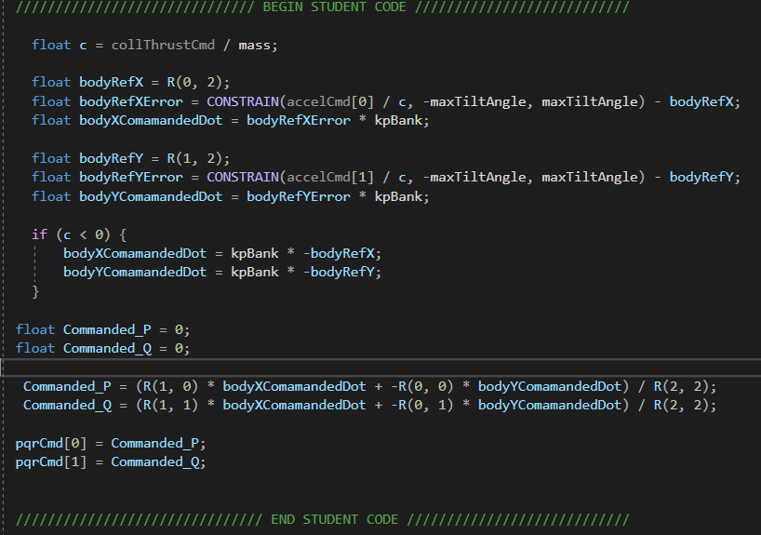Click line 'float bodyXComamandedDot = bodyRefXError * kpBank;'
This screenshot has height=535, width=761.
(x=231, y=120)
